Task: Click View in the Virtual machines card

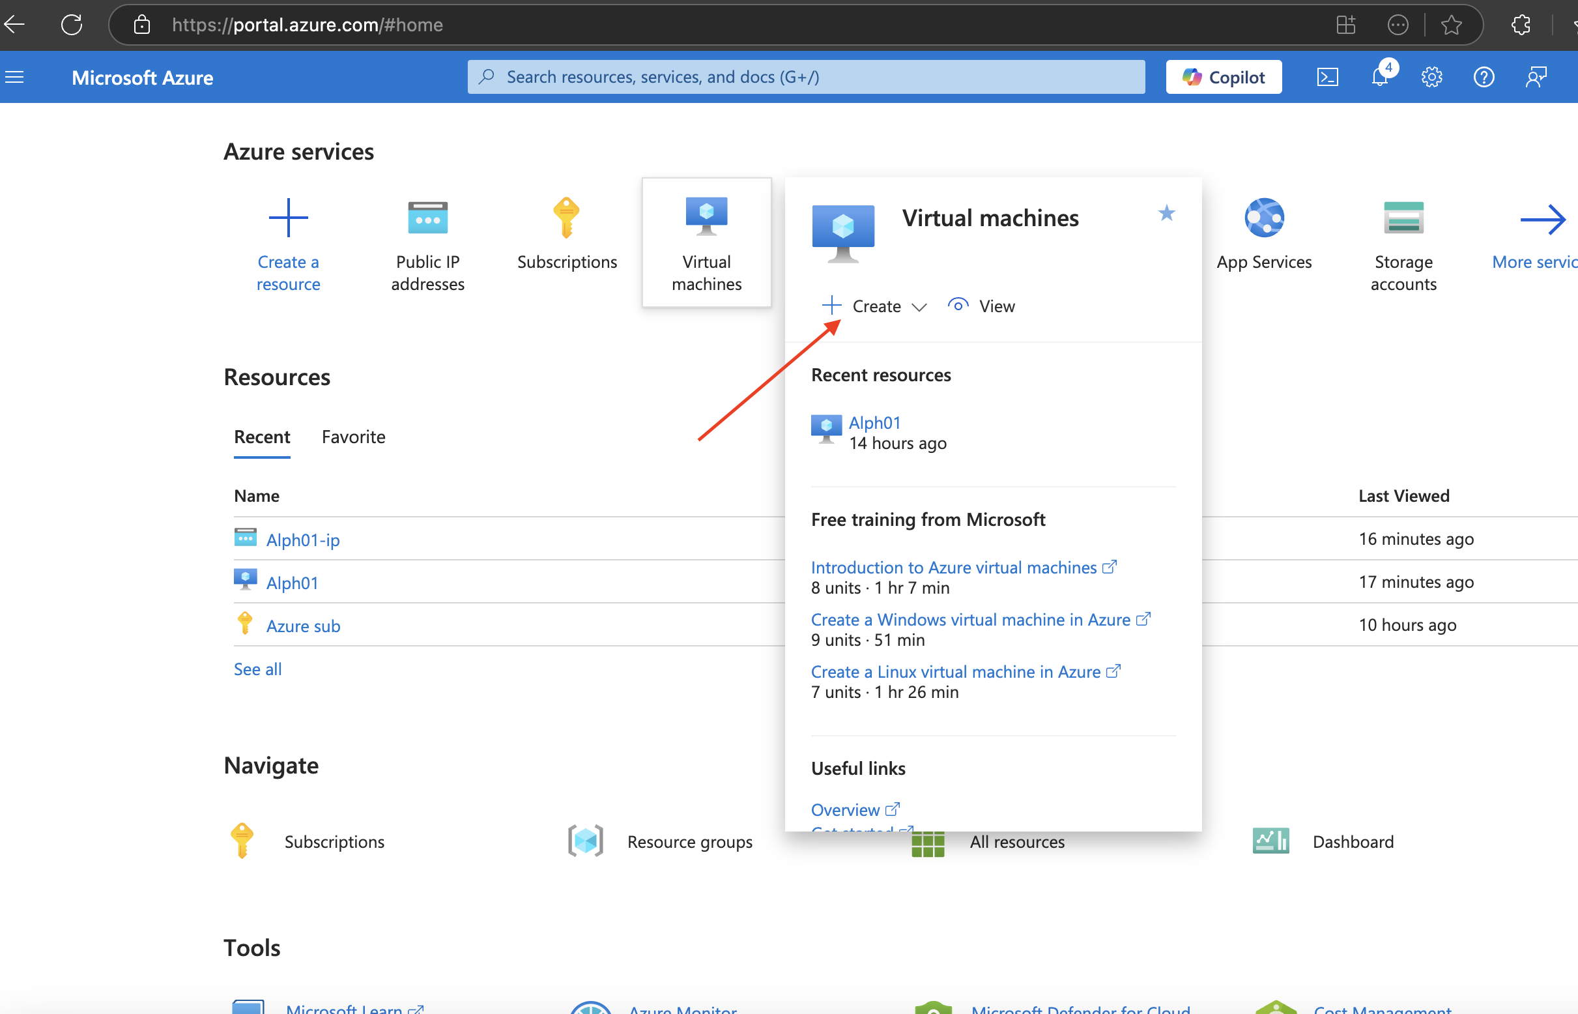Action: click(x=981, y=306)
